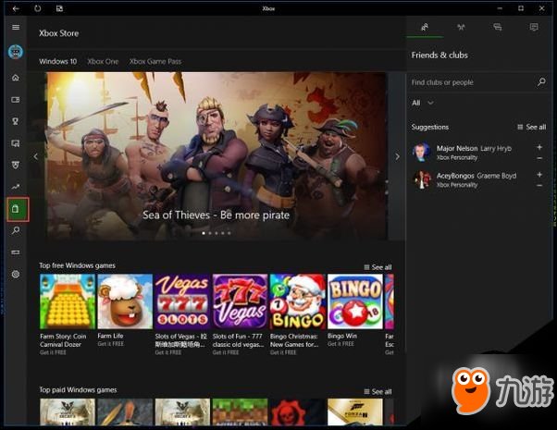Click the Friends & clubs heading
Image resolution: width=557 pixels, height=430 pixels.
[x=439, y=55]
